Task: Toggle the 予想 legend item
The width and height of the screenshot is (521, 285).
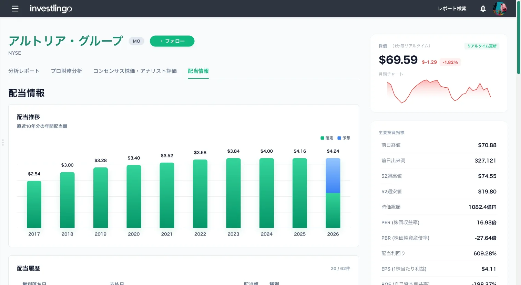Action: [344, 138]
